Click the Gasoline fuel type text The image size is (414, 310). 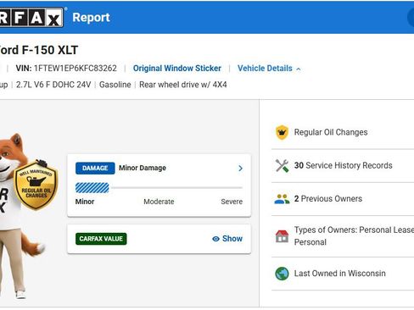(115, 85)
